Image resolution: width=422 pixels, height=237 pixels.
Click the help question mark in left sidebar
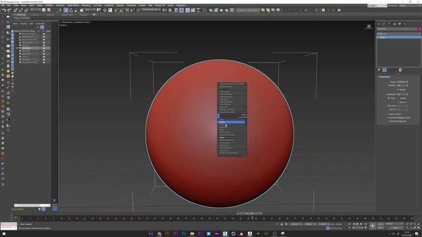[3, 185]
